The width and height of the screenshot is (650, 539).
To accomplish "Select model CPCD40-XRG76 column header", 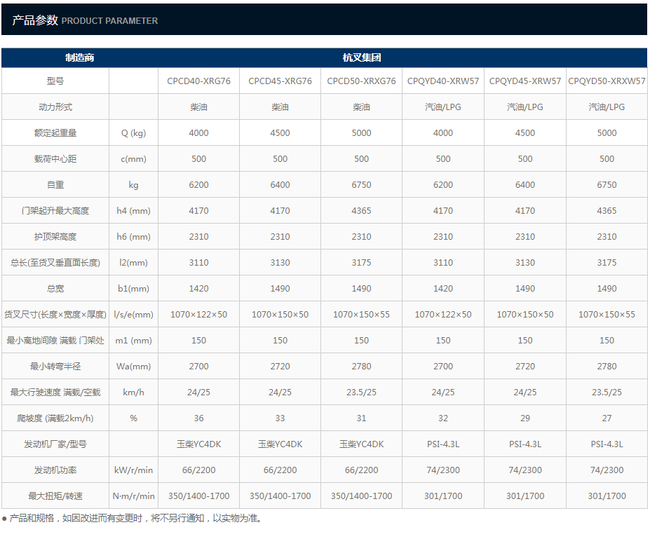I will [x=198, y=81].
